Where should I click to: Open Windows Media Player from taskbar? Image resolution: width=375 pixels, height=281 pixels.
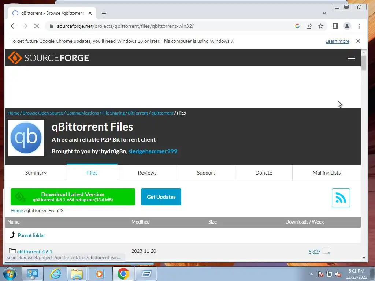(100, 274)
